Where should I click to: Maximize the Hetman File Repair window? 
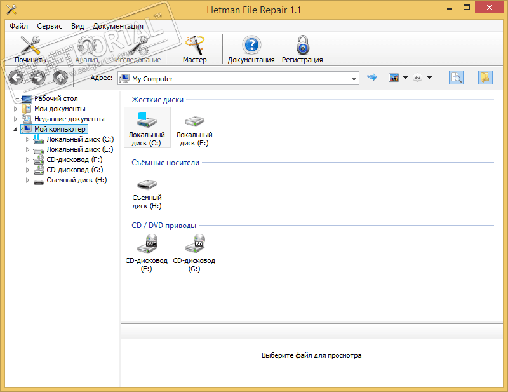coord(467,8)
